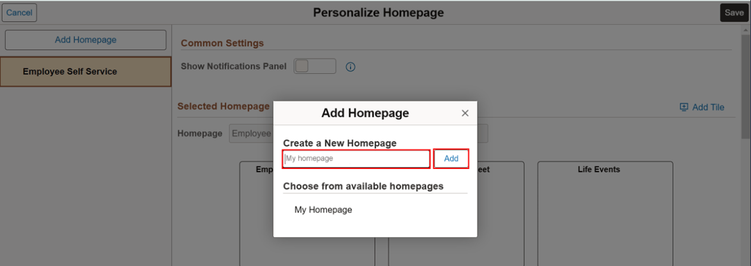Click the Homepage name field behind dialog
Image resolution: width=751 pixels, height=266 pixels.
[250, 134]
